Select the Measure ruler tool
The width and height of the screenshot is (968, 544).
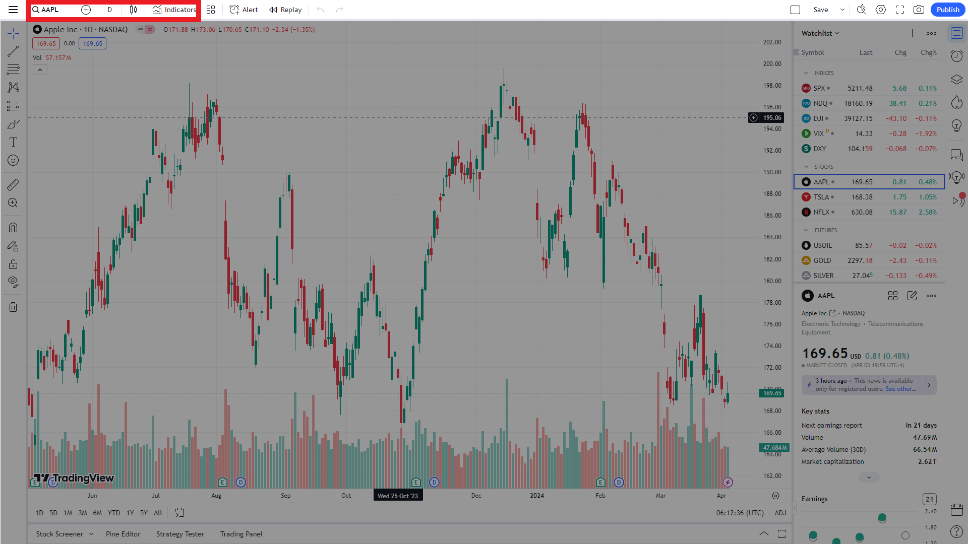13,185
